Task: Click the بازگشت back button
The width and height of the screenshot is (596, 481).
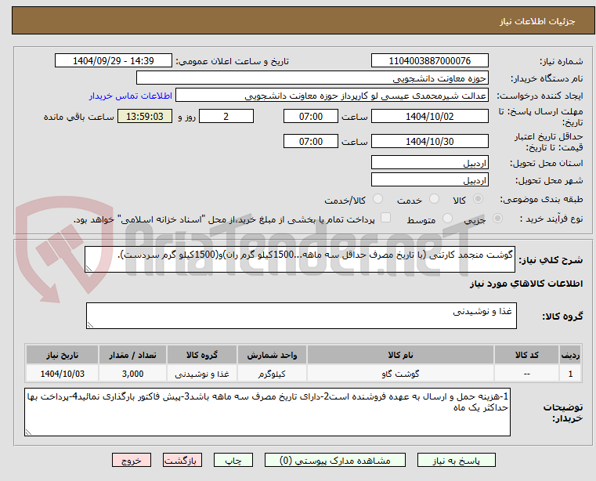Action: [182, 461]
